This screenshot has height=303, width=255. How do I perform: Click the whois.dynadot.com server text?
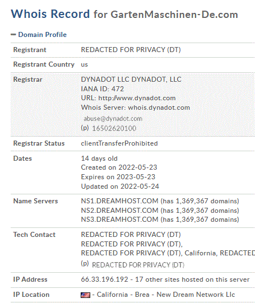click(159, 108)
